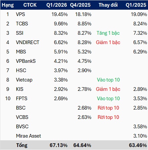Screen dimensions: 148x150
Task: Click the Mirae Asset company cell
Action: [x=28, y=136]
